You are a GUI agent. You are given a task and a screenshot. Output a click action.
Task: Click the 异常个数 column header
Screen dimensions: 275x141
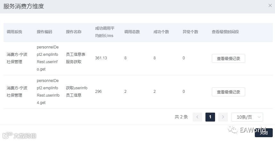(x=190, y=32)
